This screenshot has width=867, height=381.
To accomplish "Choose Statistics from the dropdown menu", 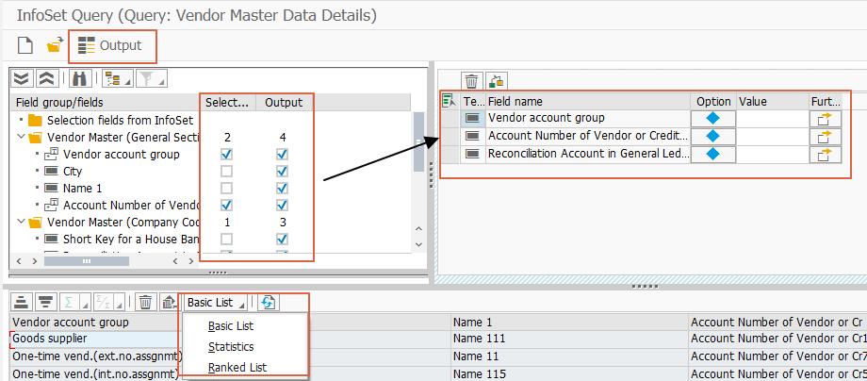I will coord(231,347).
